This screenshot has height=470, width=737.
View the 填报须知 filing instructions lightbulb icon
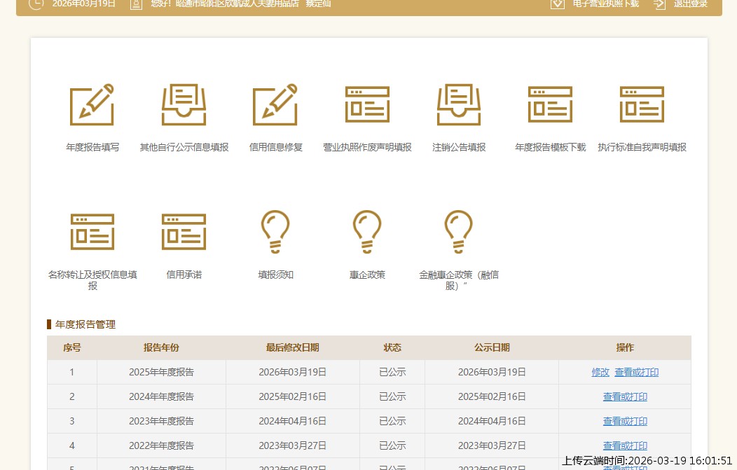click(x=275, y=232)
